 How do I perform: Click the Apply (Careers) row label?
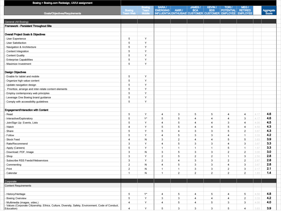pyautogui.click(x=16, y=148)
